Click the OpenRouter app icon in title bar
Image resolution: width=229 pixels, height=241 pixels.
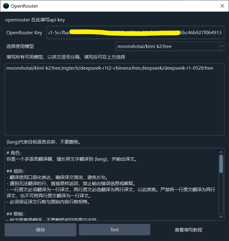(6, 6)
